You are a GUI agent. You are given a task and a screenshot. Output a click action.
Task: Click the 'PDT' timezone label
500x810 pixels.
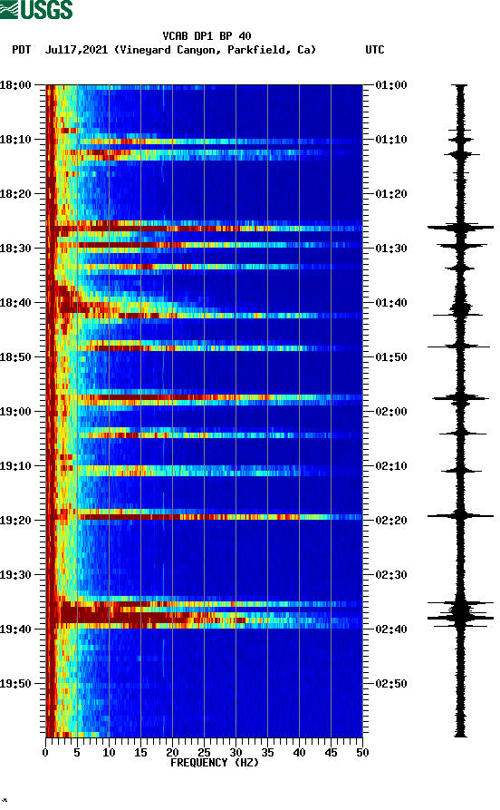pos(21,50)
